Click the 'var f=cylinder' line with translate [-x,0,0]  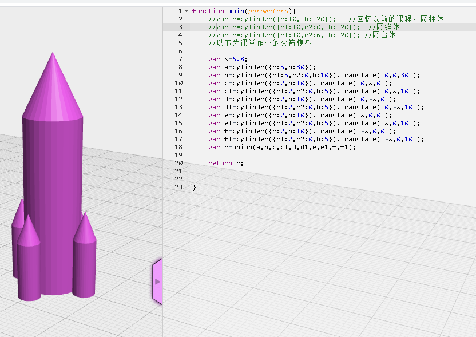coord(302,131)
